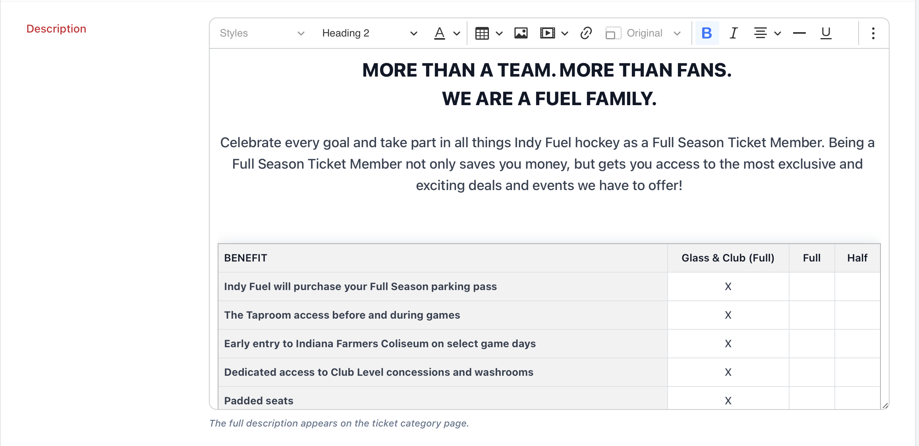
Task: Insert a table using the table icon
Action: click(x=482, y=33)
